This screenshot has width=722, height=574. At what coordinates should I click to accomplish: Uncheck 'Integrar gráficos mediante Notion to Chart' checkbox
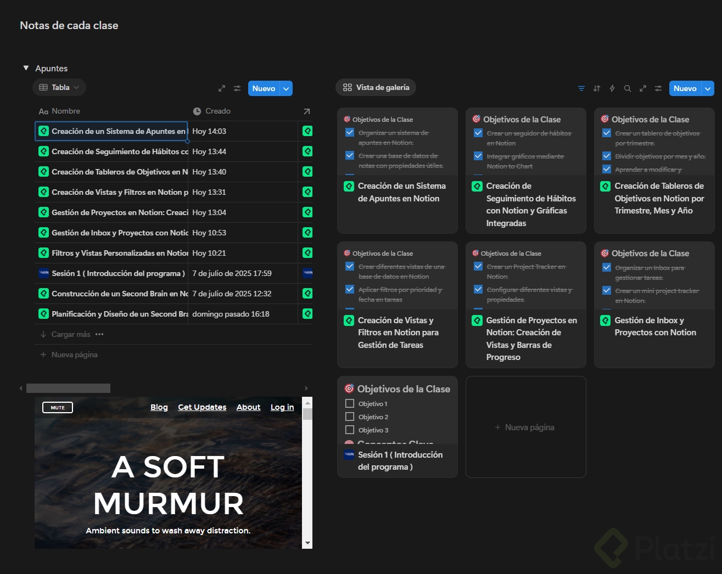[x=478, y=156]
